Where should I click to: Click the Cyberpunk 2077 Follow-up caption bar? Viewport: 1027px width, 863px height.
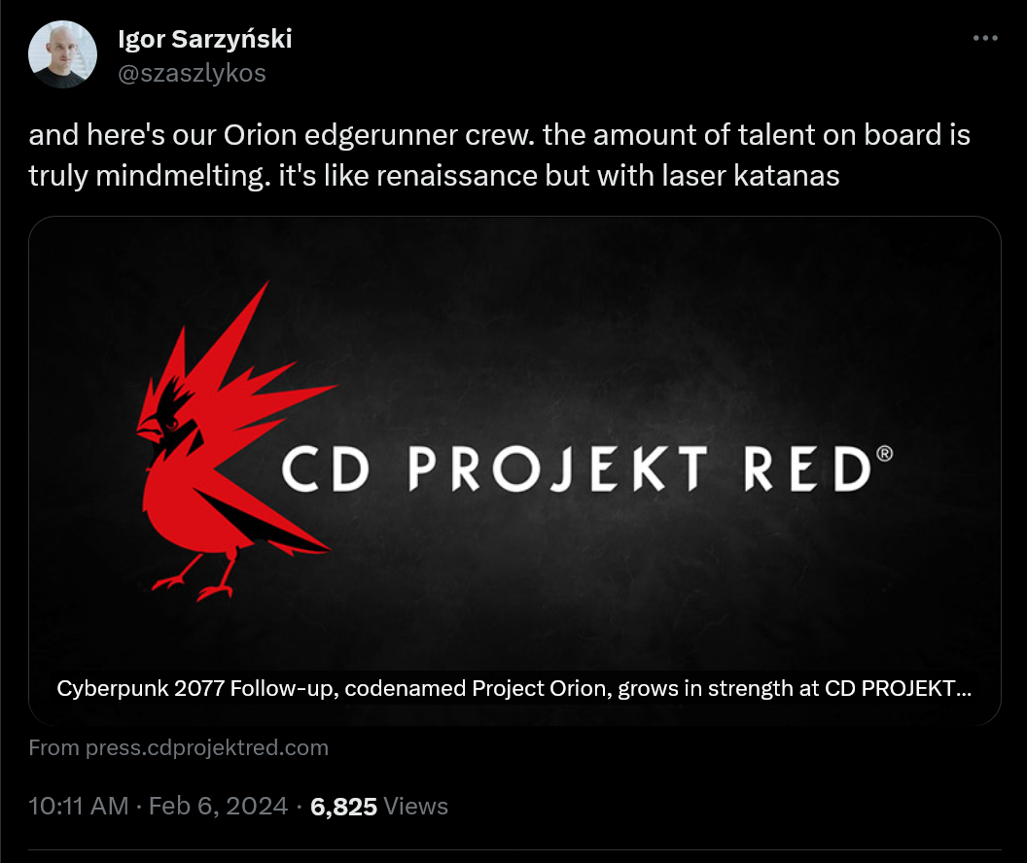click(513, 688)
